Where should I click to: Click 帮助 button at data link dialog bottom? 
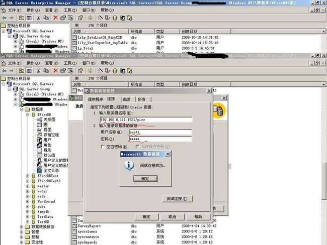pyautogui.click(x=198, y=217)
